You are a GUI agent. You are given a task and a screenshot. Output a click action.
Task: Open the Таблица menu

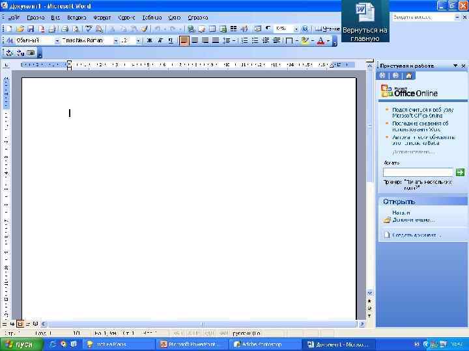pos(152,18)
